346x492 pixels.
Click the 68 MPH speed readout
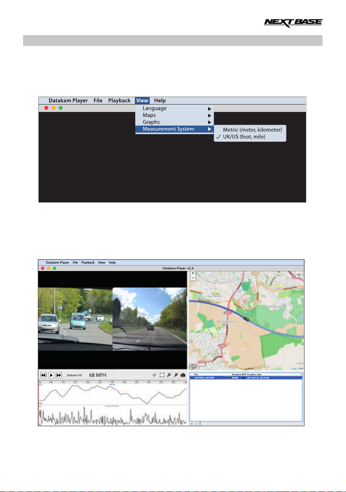pos(98,375)
